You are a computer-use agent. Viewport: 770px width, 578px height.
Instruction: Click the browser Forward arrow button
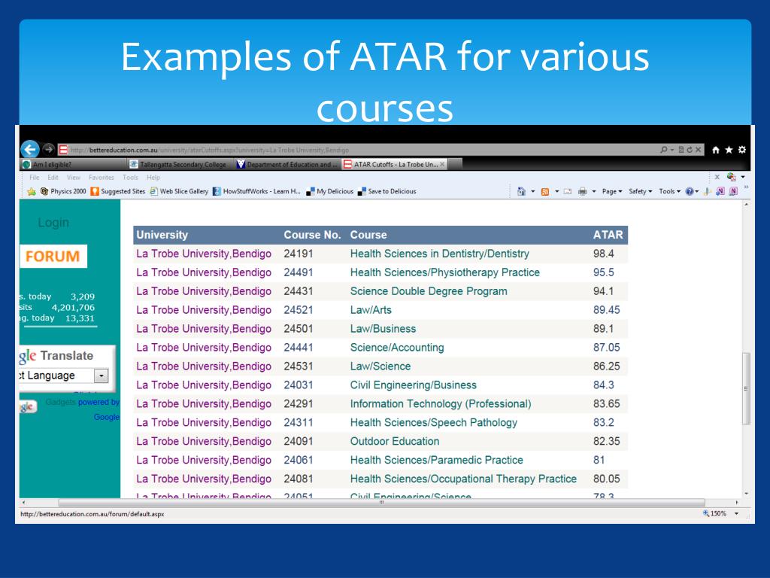48,149
